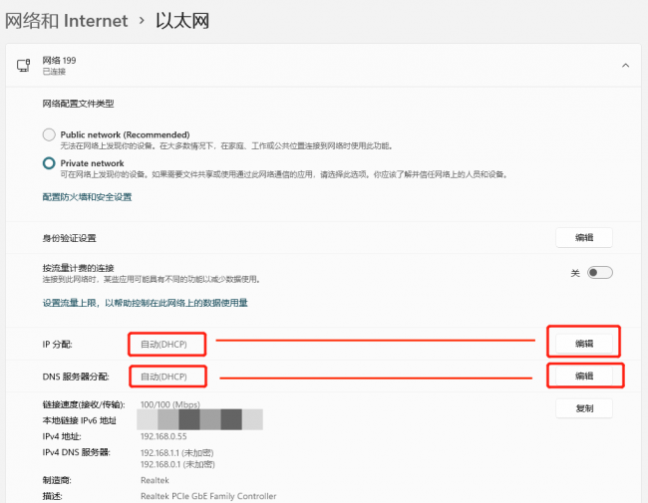Click the 本地链接 IPv6 地址 label
Viewport: 648px width, 503px height.
tap(80, 420)
